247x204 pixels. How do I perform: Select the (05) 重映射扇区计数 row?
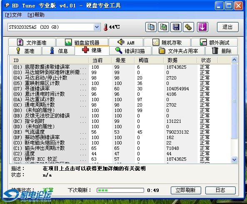pos(120,83)
